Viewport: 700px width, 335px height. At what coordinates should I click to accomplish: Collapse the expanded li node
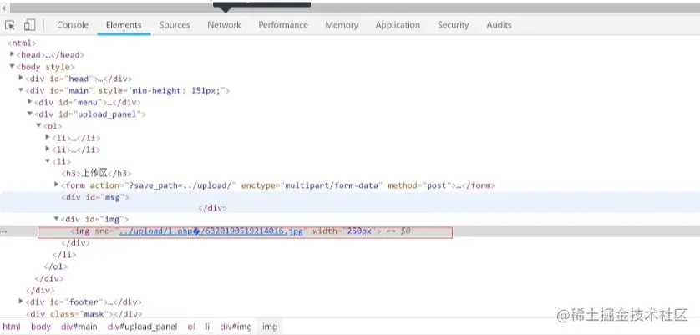[48, 161]
